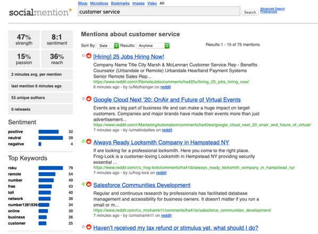Switch to the Images search tab
318x234 pixels.
coord(138,3)
